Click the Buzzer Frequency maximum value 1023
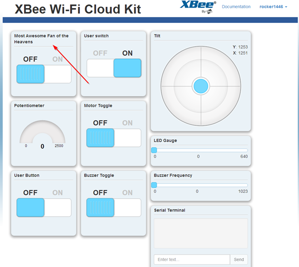Image resolution: width=299 pixels, height=267 pixels. click(243, 191)
